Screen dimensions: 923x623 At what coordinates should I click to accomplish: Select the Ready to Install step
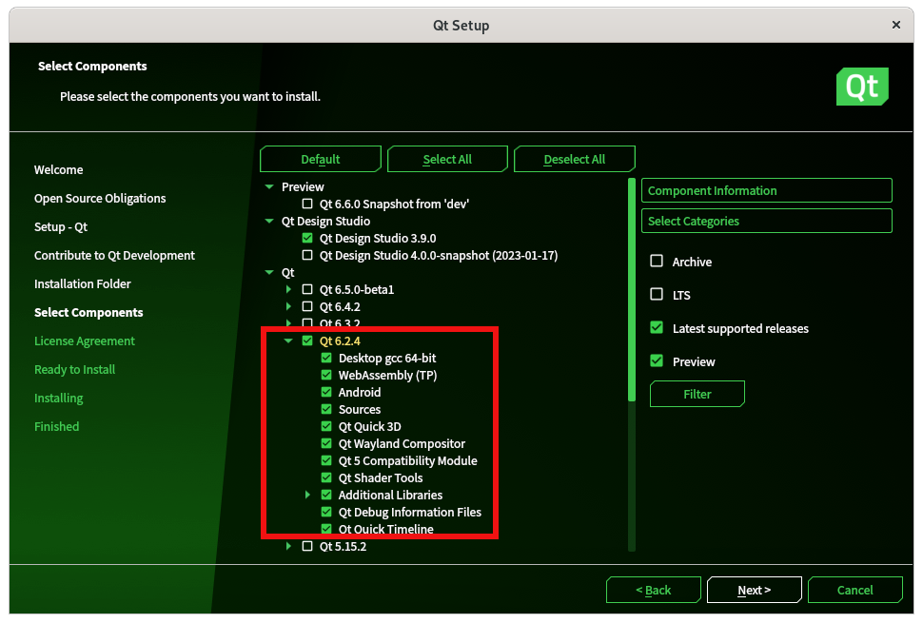pyautogui.click(x=75, y=369)
